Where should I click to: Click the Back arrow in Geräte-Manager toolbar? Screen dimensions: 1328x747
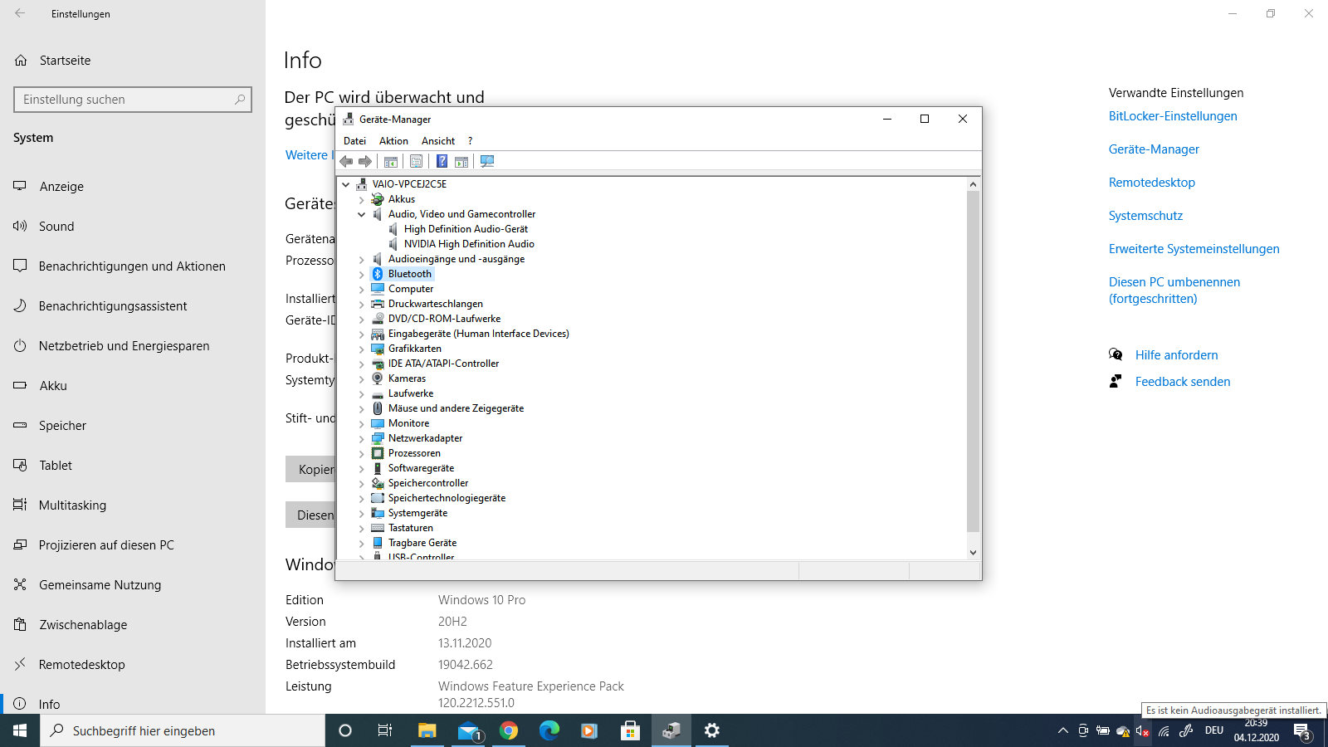click(346, 162)
